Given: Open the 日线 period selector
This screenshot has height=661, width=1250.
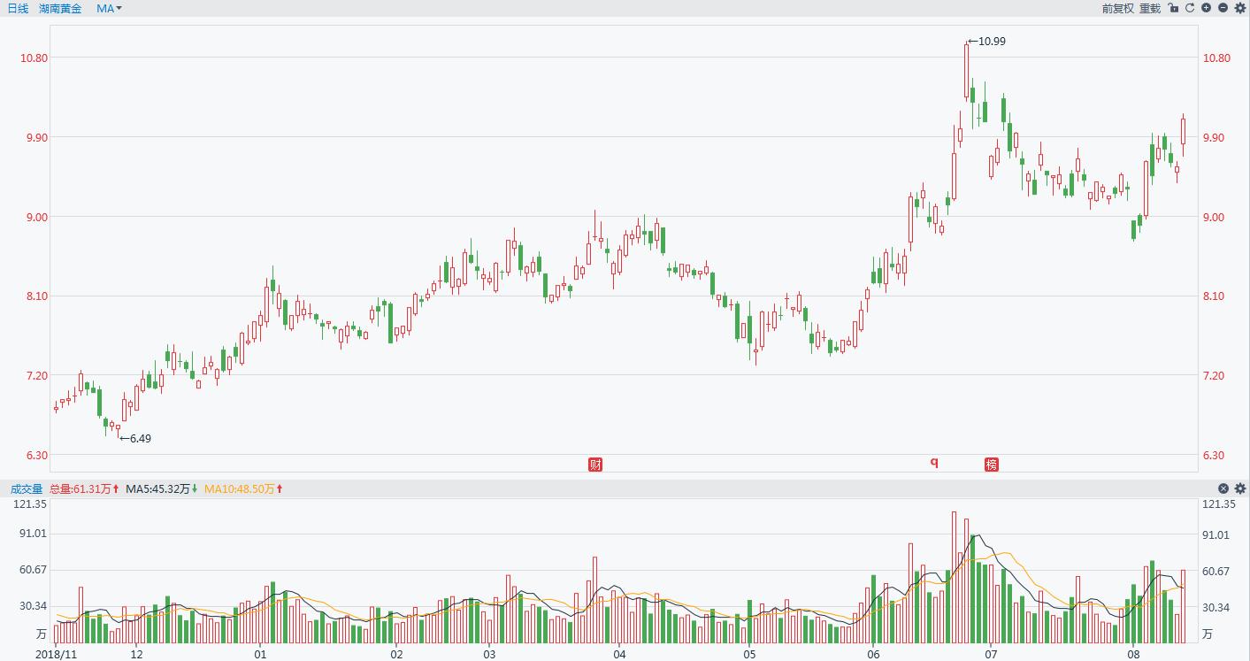Looking at the screenshot, I should pyautogui.click(x=18, y=8).
